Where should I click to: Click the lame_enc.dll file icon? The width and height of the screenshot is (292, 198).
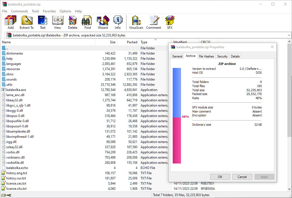pos(4,95)
